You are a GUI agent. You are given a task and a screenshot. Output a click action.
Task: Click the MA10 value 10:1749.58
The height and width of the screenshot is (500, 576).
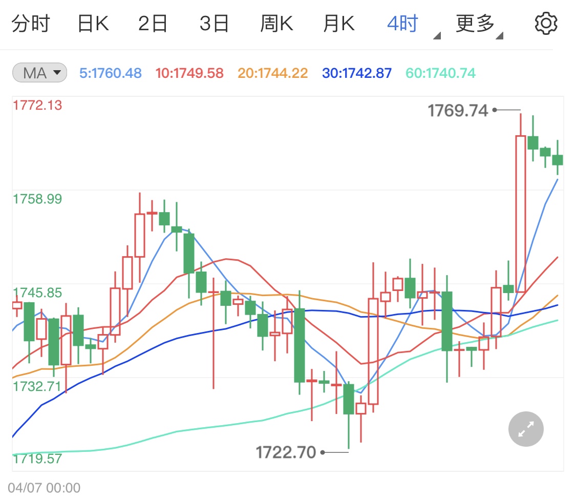click(189, 73)
